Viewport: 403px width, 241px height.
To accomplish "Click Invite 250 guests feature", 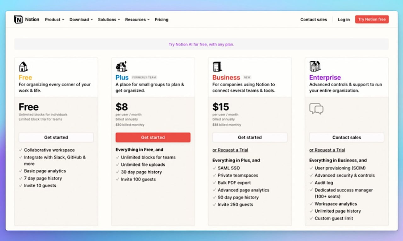I will coord(236,205).
